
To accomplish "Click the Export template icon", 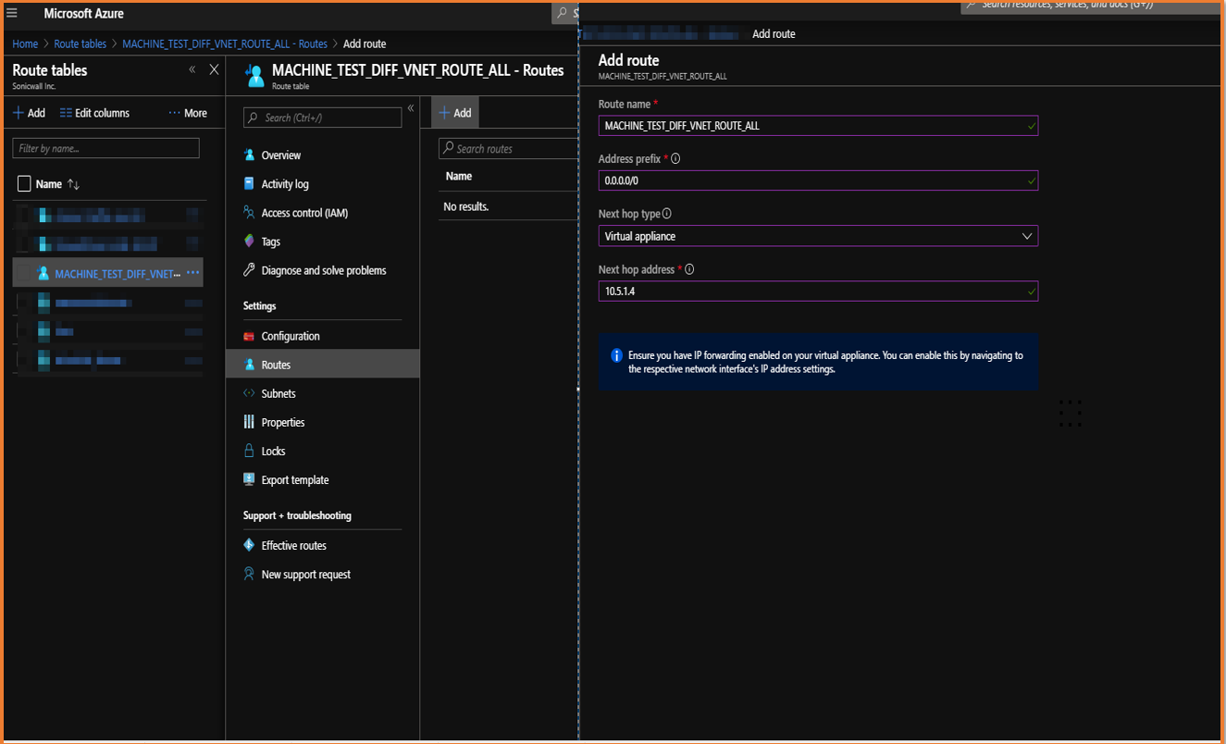I will click(249, 479).
